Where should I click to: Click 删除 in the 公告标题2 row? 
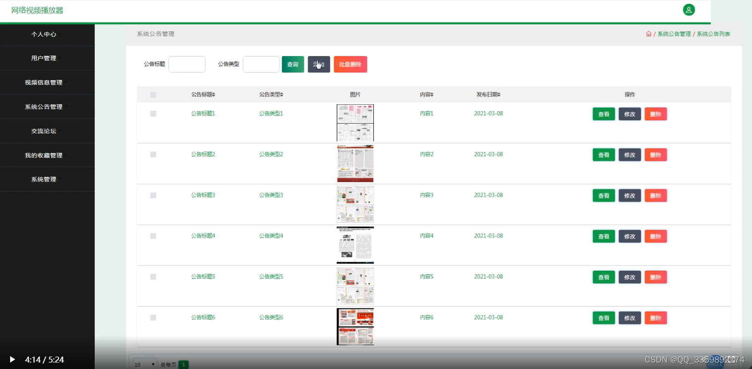tap(655, 155)
